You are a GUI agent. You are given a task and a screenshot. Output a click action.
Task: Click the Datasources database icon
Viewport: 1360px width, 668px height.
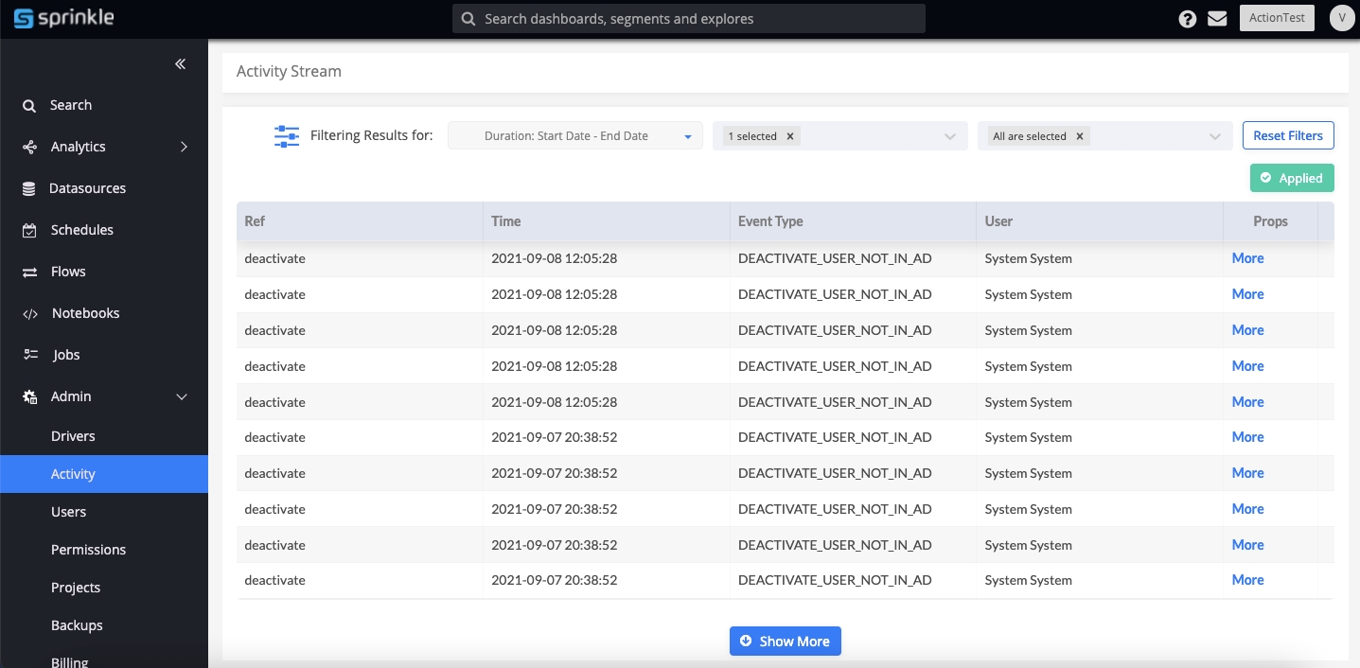pyautogui.click(x=29, y=189)
